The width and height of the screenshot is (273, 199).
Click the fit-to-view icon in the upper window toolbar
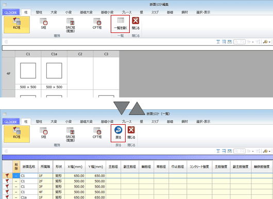(x=229, y=42)
